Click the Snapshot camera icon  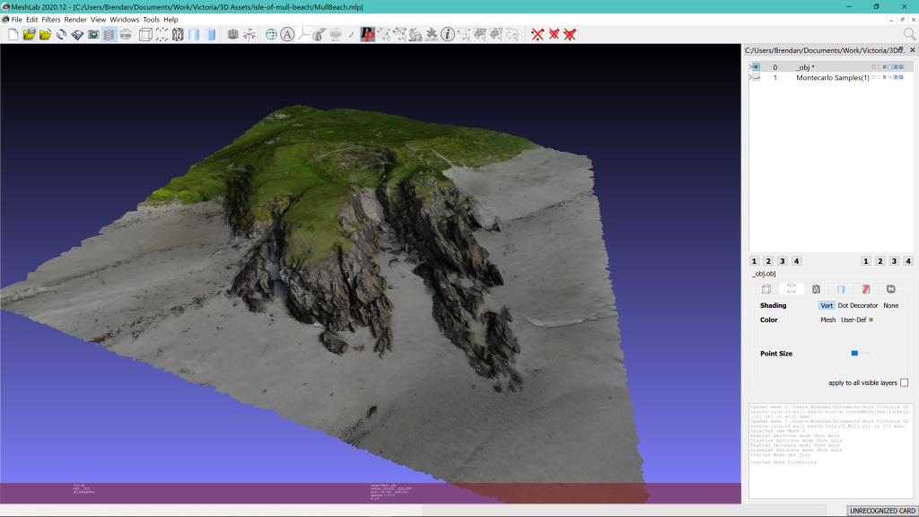coord(93,34)
